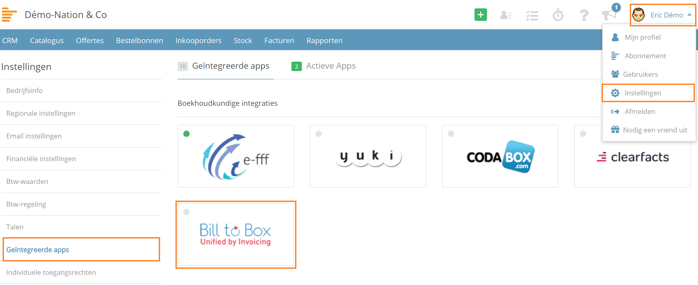Open the stopwatch timer icon

point(558,15)
